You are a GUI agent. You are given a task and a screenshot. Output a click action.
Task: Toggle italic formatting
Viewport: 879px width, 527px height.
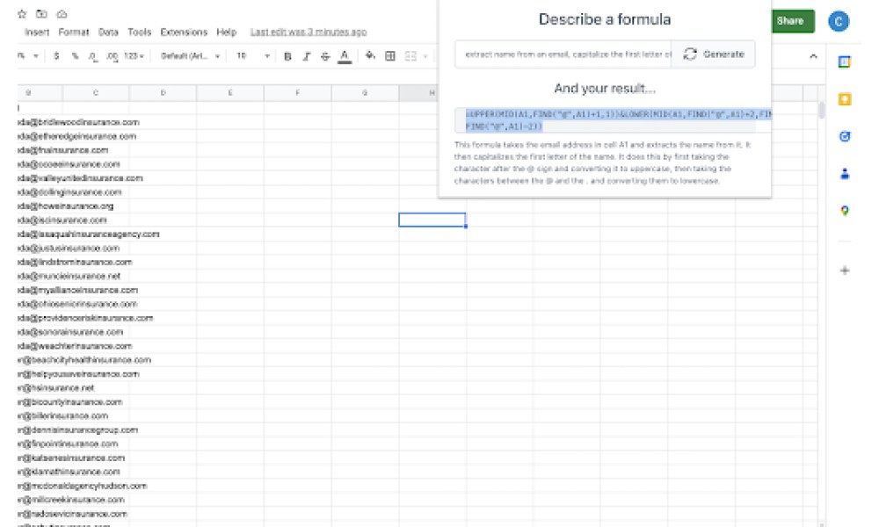tap(307, 56)
